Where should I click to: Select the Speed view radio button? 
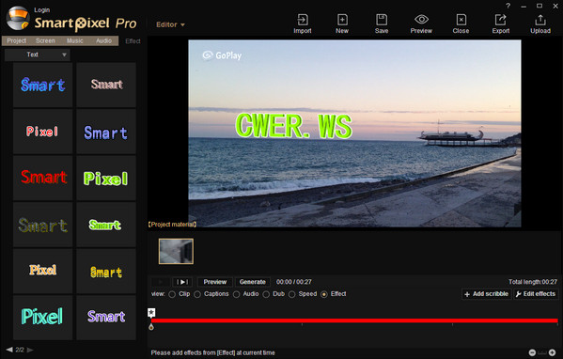click(x=292, y=294)
